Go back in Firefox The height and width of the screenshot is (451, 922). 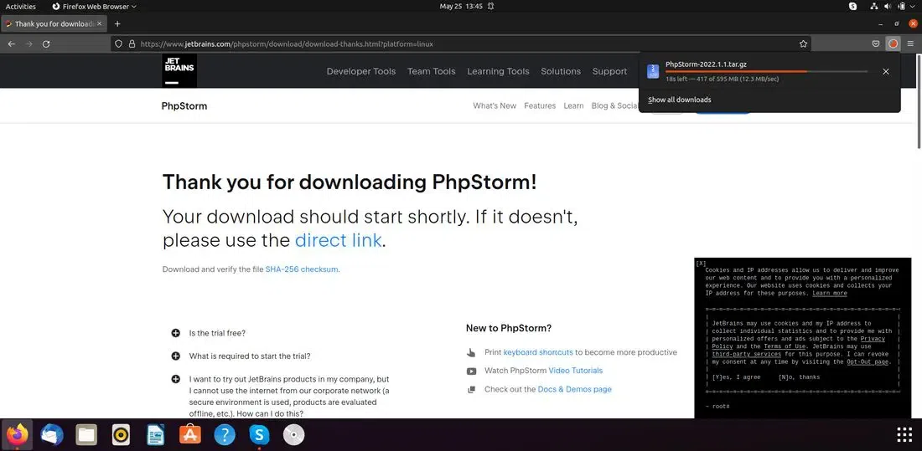(11, 44)
